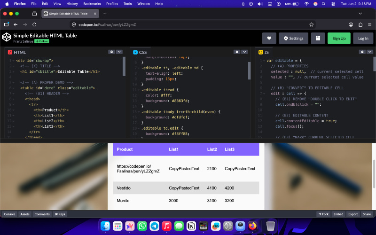The height and width of the screenshot is (235, 376).
Task: Love this pen with the heart button
Action: 269,39
